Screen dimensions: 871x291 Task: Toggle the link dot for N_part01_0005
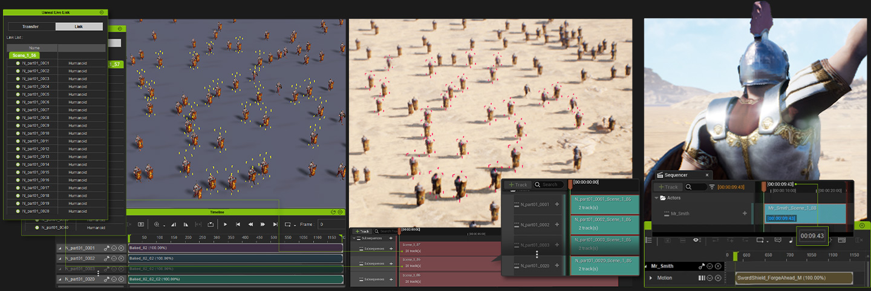click(x=18, y=94)
